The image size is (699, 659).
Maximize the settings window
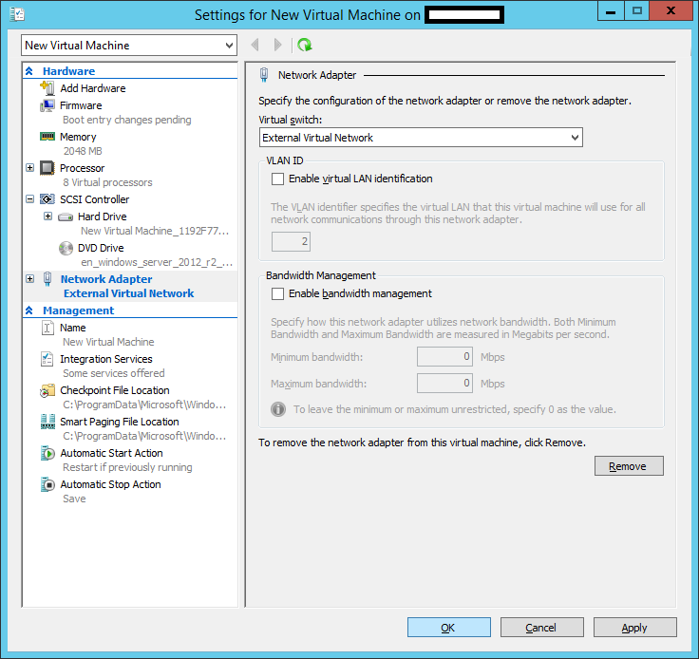(637, 10)
